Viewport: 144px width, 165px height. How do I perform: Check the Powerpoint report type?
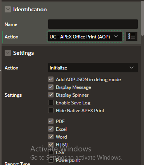[x=51, y=160]
